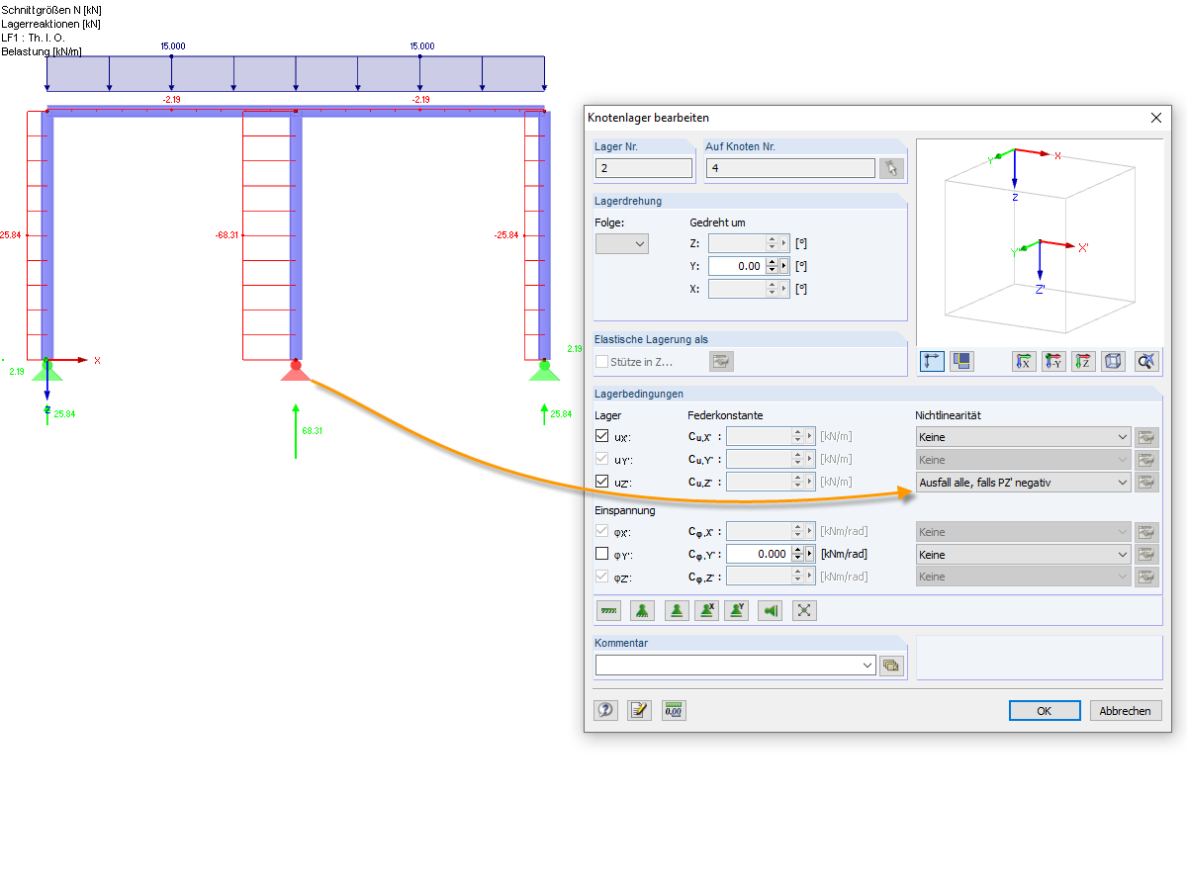The image size is (1187, 890).
Task: Set preview view in X direction
Action: (x=1024, y=361)
